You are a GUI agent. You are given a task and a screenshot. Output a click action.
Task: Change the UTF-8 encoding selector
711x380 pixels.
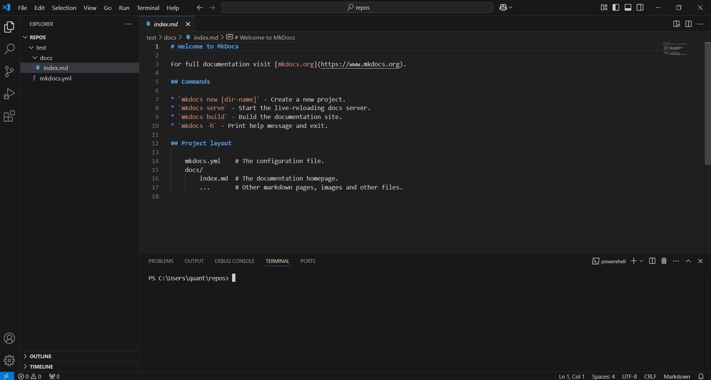click(x=629, y=376)
